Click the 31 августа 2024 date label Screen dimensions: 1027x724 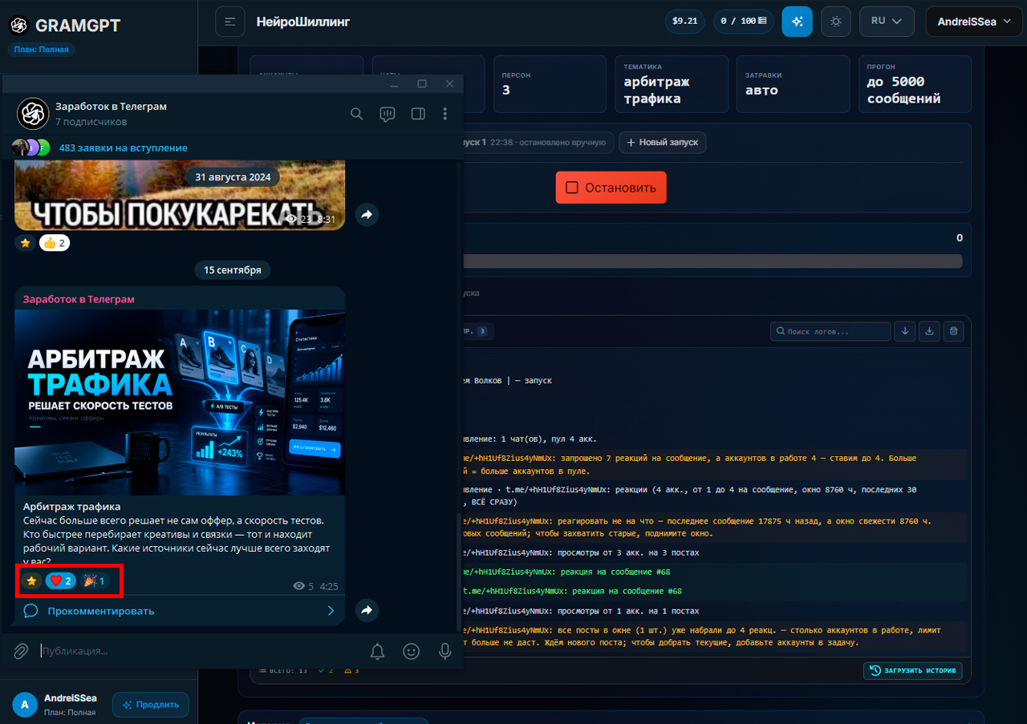233,176
